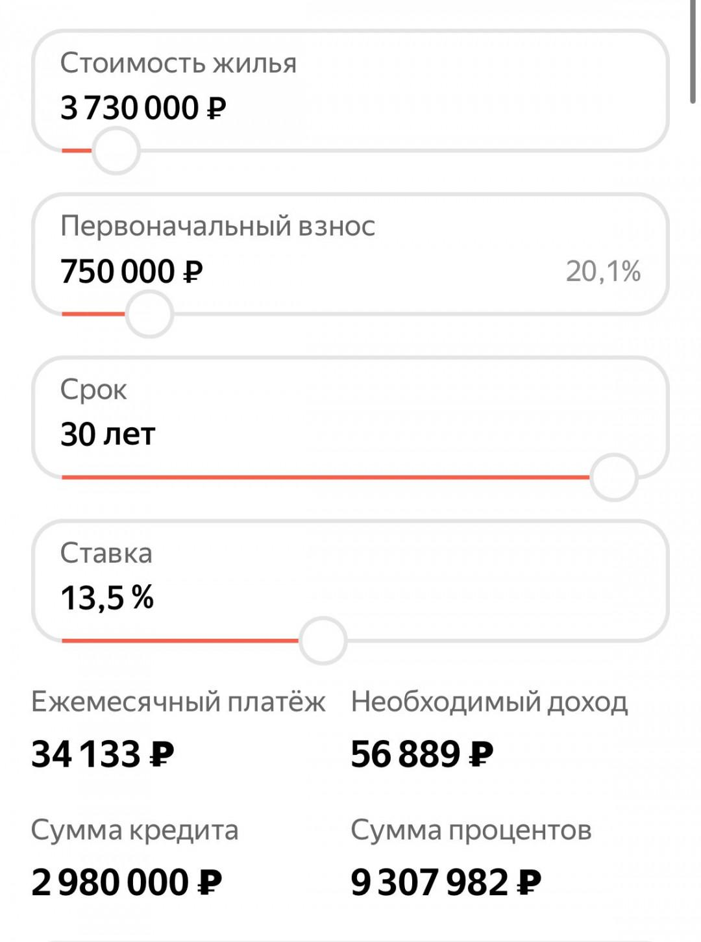Click the 20,1% down payment percentage
This screenshot has height=942, width=701.
pyautogui.click(x=603, y=271)
